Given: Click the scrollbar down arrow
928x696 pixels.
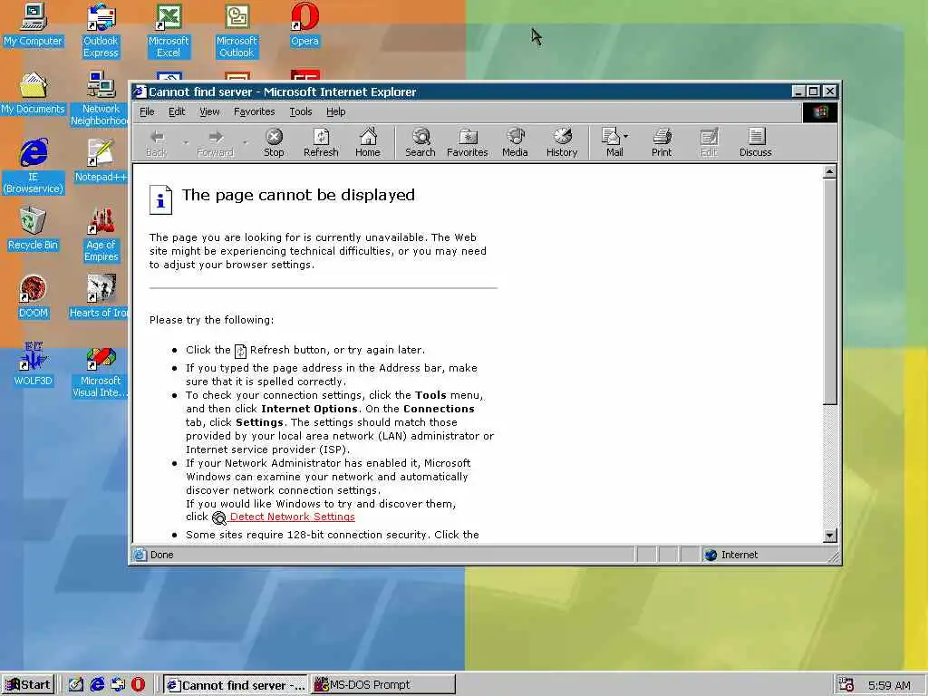Looking at the screenshot, I should [830, 536].
